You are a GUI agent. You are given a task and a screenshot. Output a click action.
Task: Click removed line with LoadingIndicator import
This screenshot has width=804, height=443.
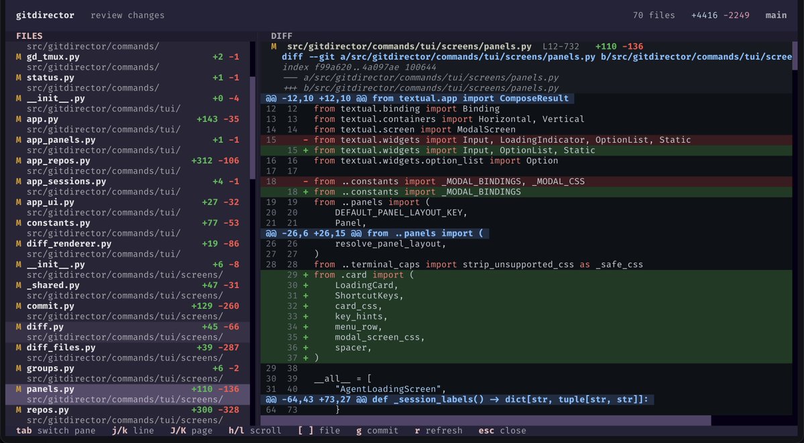tap(526, 140)
